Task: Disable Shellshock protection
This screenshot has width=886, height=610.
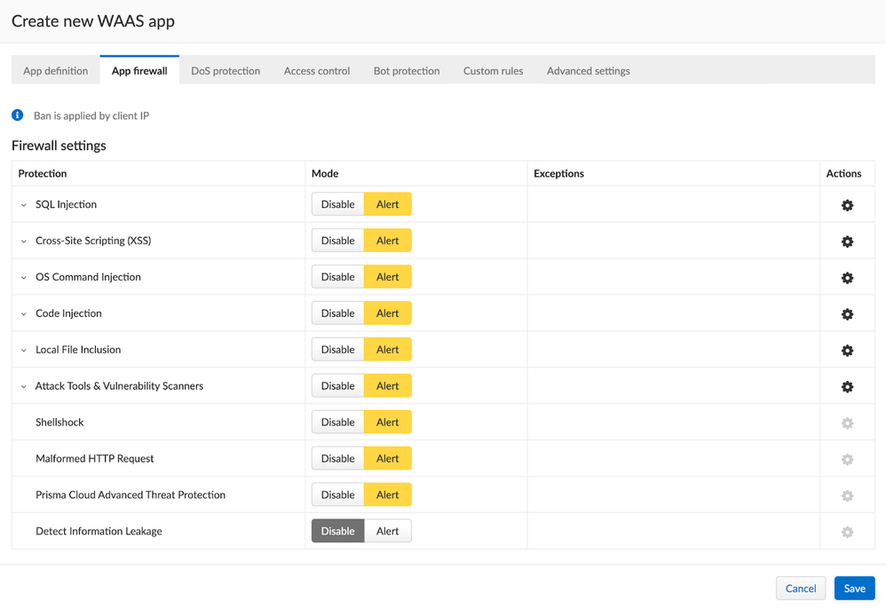Action: click(337, 422)
